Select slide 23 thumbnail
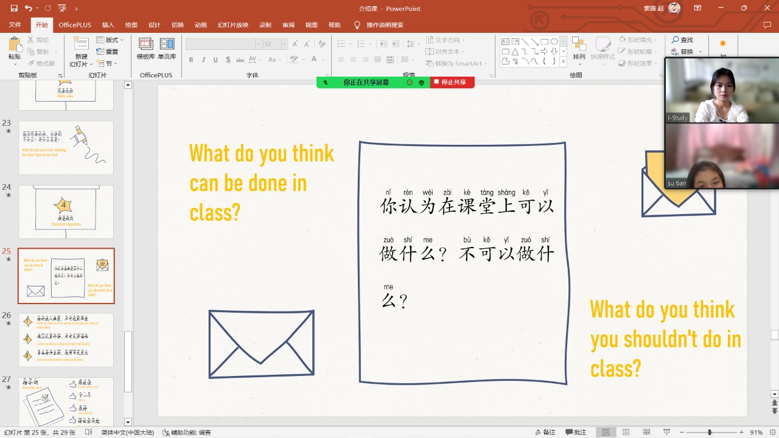The width and height of the screenshot is (779, 438). tap(66, 148)
